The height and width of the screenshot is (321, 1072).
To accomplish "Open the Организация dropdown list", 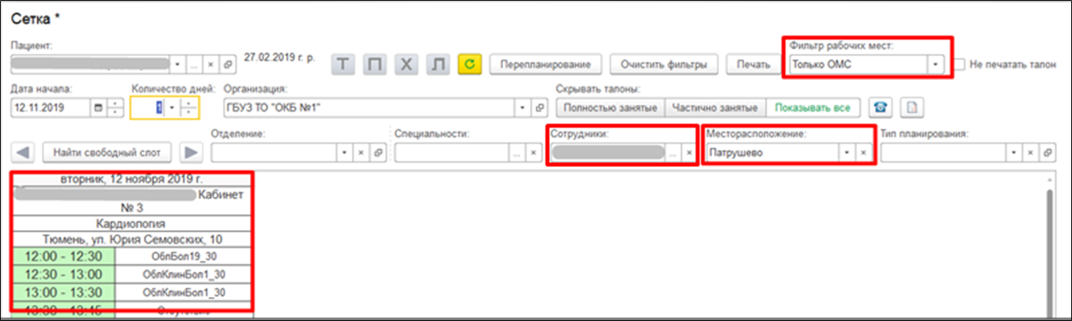I will [x=524, y=108].
